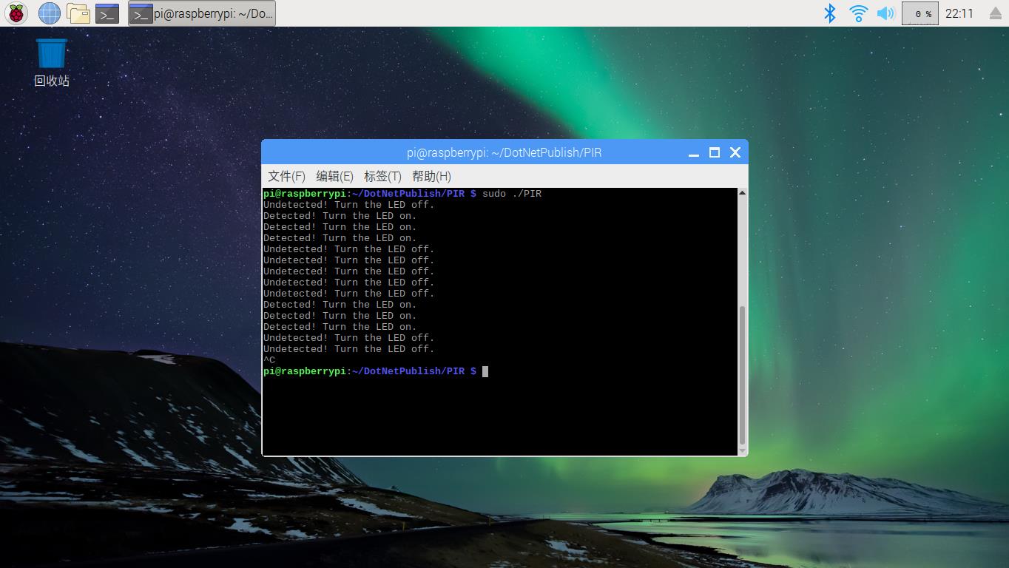Open the 标签(T) menu
This screenshot has height=568, width=1009.
(x=382, y=176)
